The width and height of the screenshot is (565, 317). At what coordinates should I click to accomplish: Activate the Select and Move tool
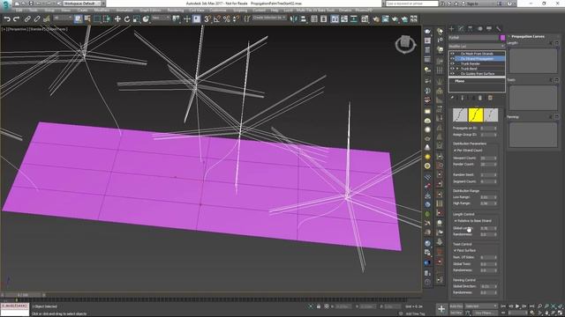[117, 19]
